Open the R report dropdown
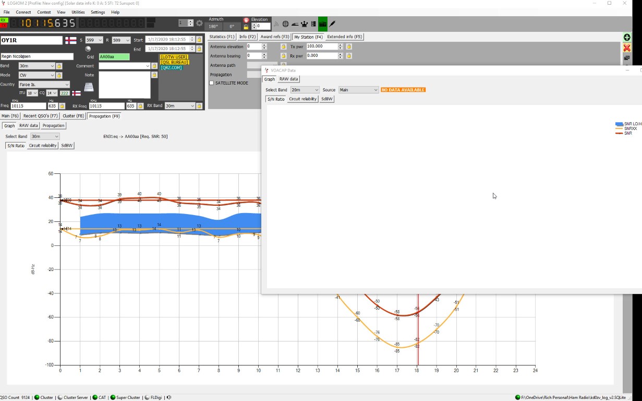642x401 pixels. [x=121, y=40]
